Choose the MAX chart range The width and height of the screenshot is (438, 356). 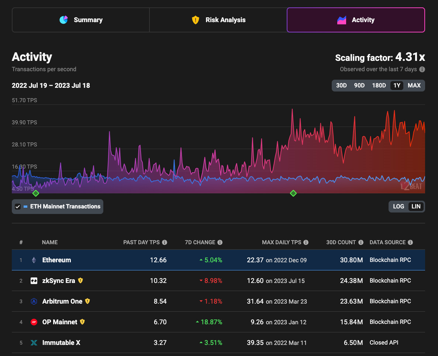(x=414, y=86)
